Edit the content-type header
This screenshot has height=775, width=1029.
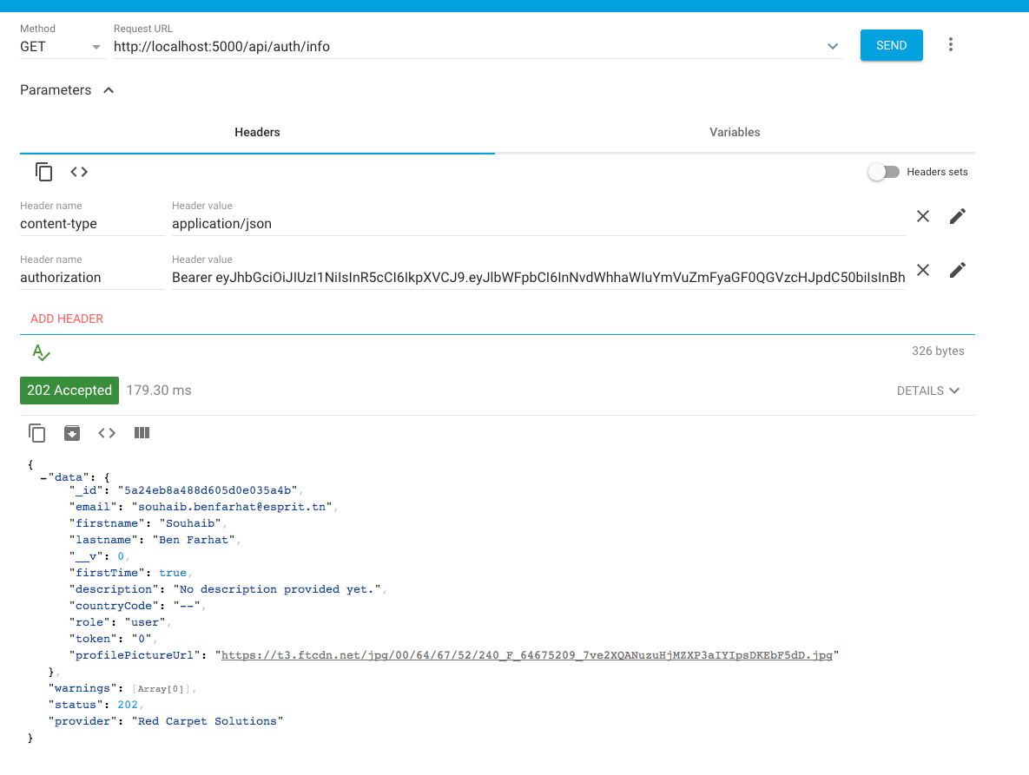coord(957,215)
